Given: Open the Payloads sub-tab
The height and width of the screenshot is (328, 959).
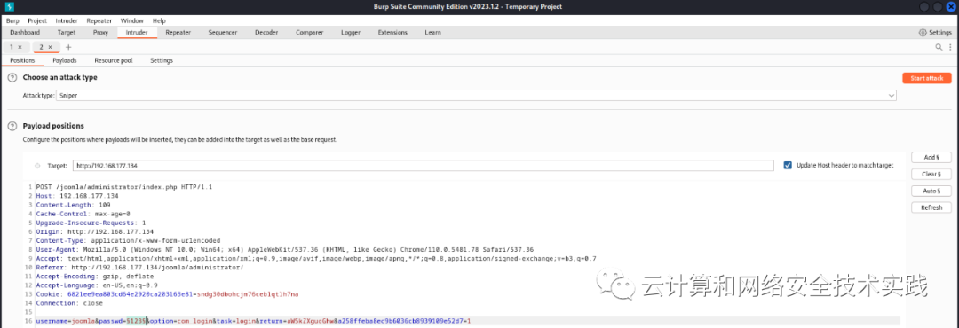Looking at the screenshot, I should (65, 60).
